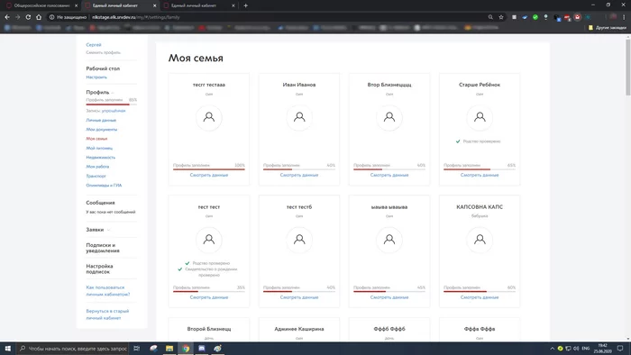Image resolution: width=631 pixels, height=355 pixels.
Task: Click the avatar icon of ывыва ывыва
Action: [389, 240]
